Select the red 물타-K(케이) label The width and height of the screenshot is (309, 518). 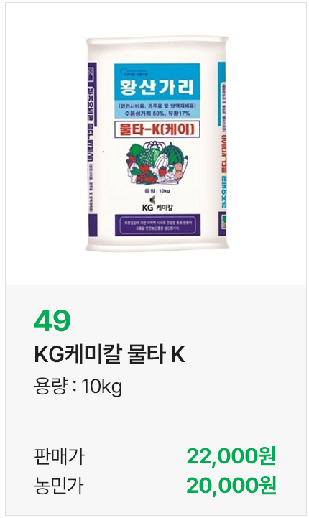pyautogui.click(x=157, y=130)
